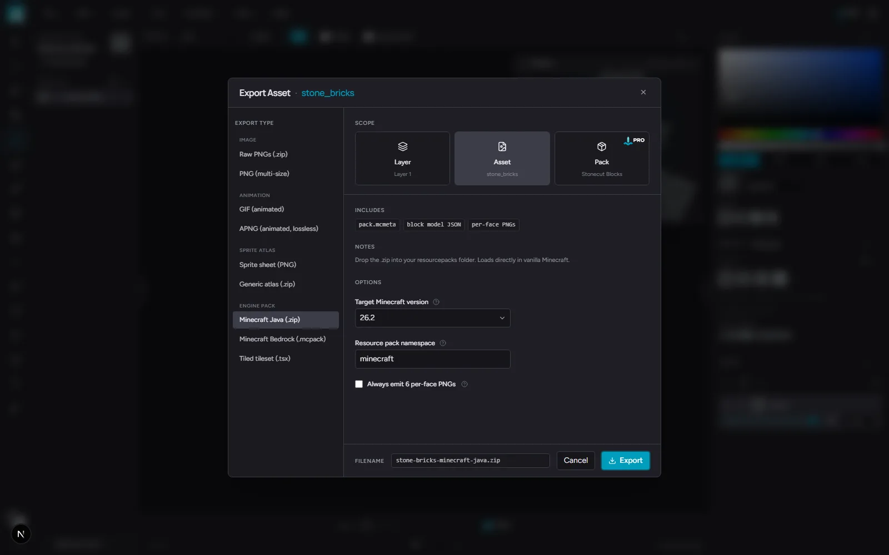Open help icon for per-face PNGs option
Image resolution: width=889 pixels, height=555 pixels.
click(465, 384)
